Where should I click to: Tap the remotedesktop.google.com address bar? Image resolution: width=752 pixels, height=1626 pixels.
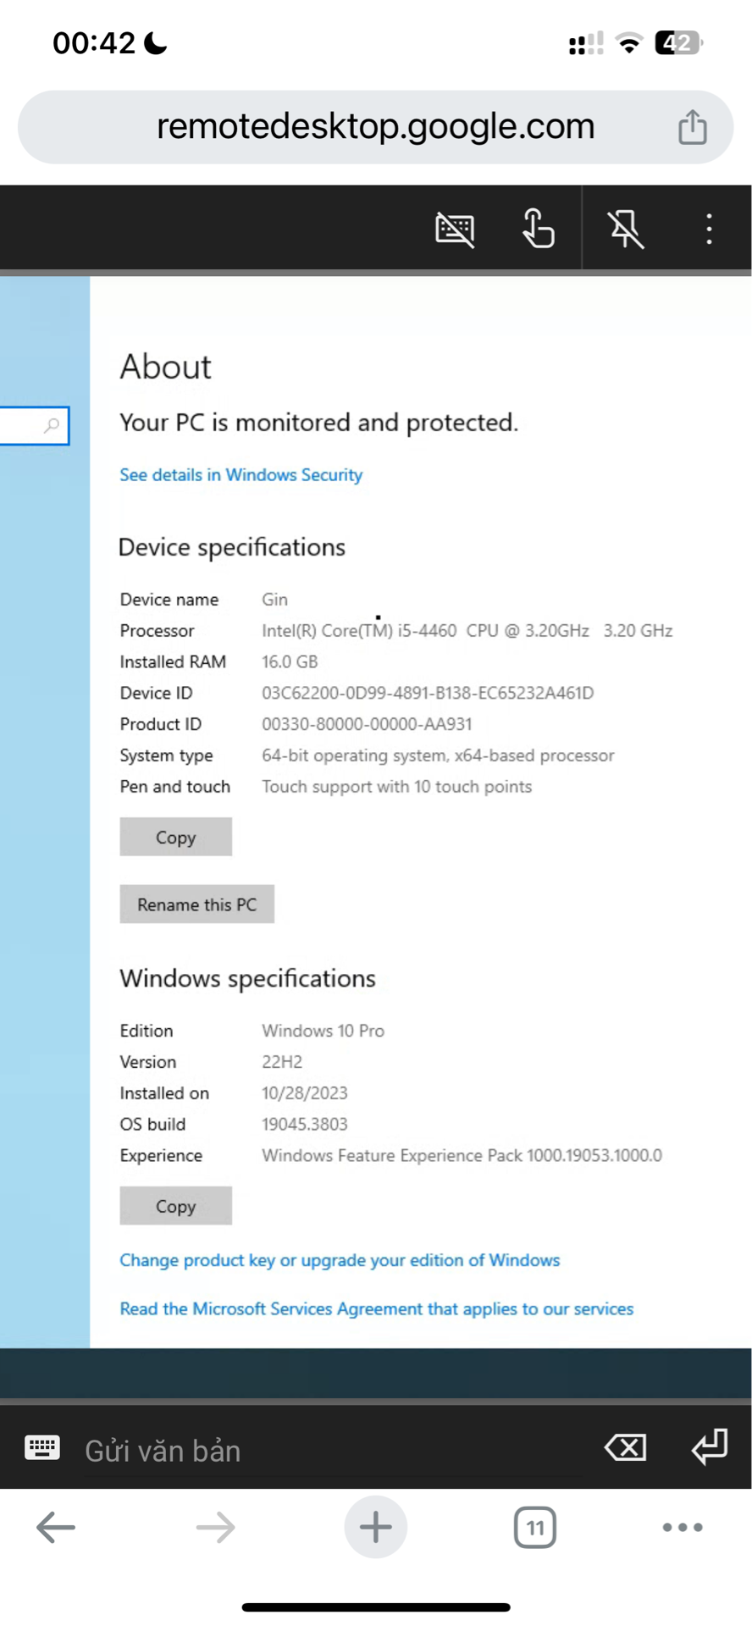click(376, 127)
